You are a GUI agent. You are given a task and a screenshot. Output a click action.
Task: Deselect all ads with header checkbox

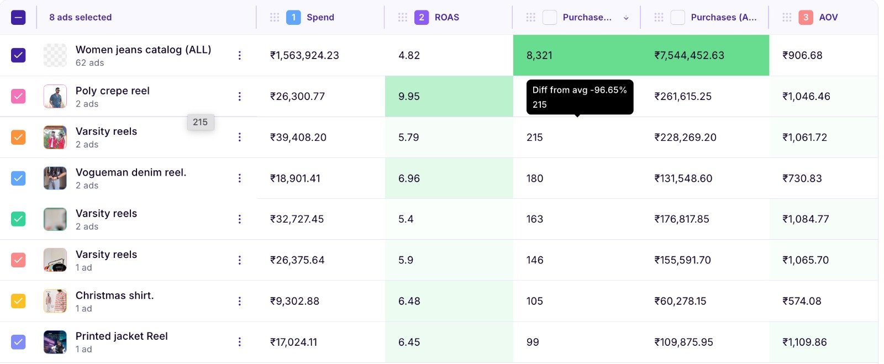18,18
